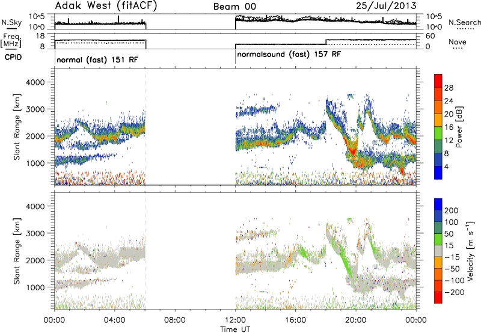Click the "28" Power colorbar tick
This screenshot has height=333, width=481.
(449, 88)
